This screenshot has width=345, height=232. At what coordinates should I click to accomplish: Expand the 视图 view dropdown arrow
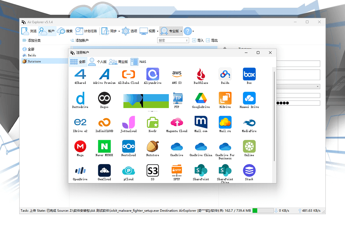coord(158,31)
